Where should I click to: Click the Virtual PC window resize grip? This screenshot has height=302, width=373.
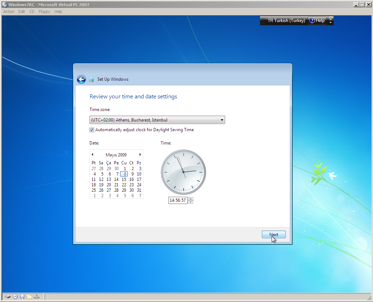(x=369, y=298)
